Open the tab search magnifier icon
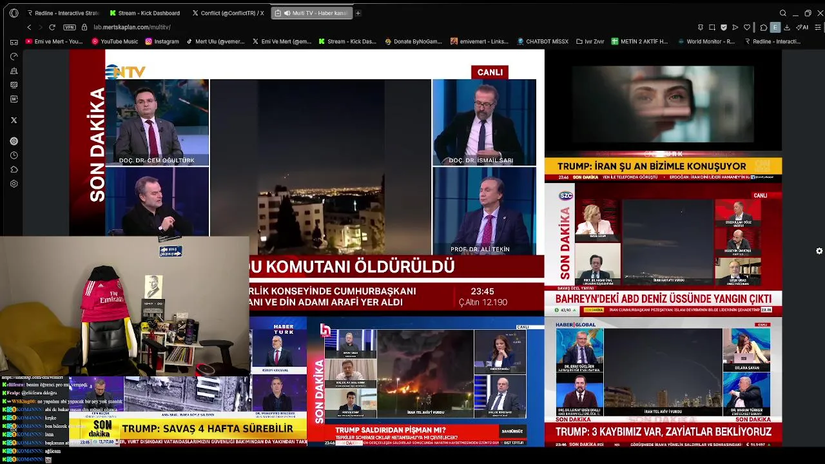825x464 pixels. (783, 13)
